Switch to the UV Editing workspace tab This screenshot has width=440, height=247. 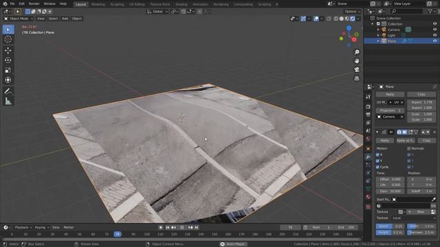click(137, 4)
